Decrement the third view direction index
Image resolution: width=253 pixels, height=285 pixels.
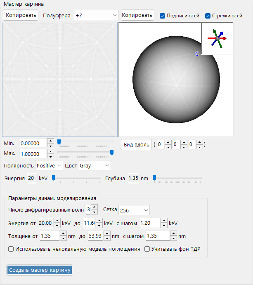tap(199, 147)
